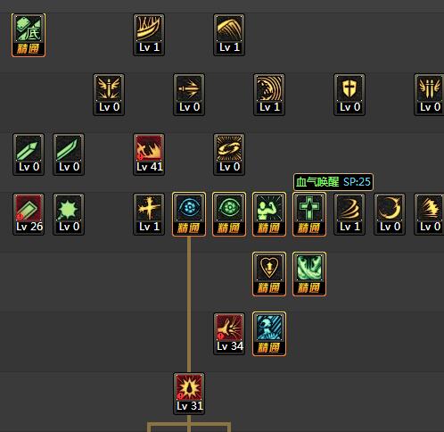This screenshot has width=444, height=432.
Task: Select the blue eye mastered skill
Action: [189, 214]
